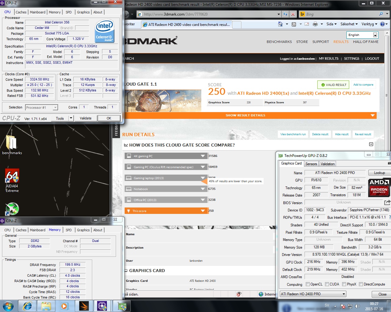This screenshot has width=391, height=312.
Task: Open the Cloud Gate benchmark thumbnail image
Action: point(163,101)
